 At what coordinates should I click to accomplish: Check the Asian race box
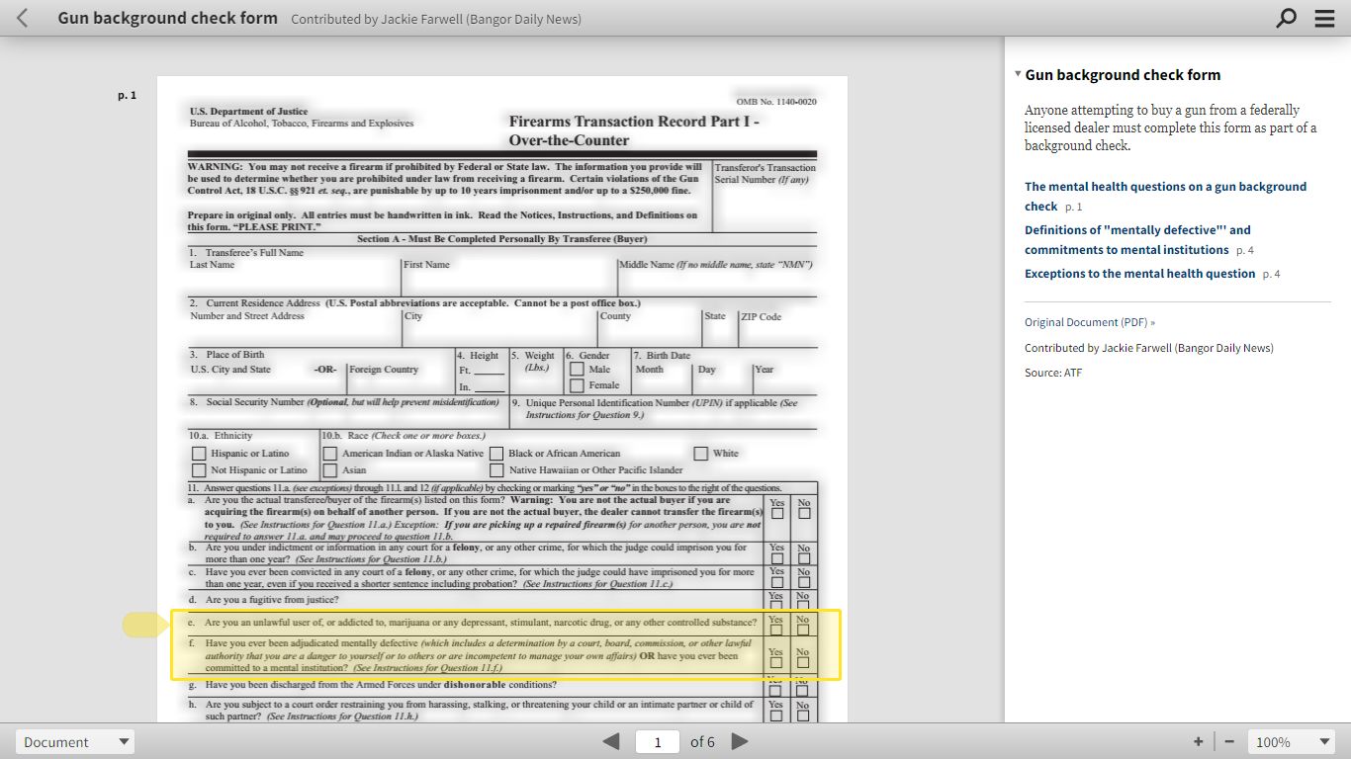[x=330, y=470]
